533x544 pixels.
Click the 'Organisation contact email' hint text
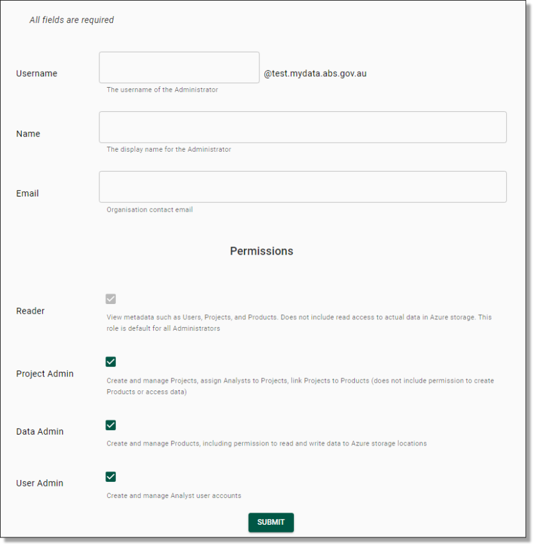(x=149, y=209)
